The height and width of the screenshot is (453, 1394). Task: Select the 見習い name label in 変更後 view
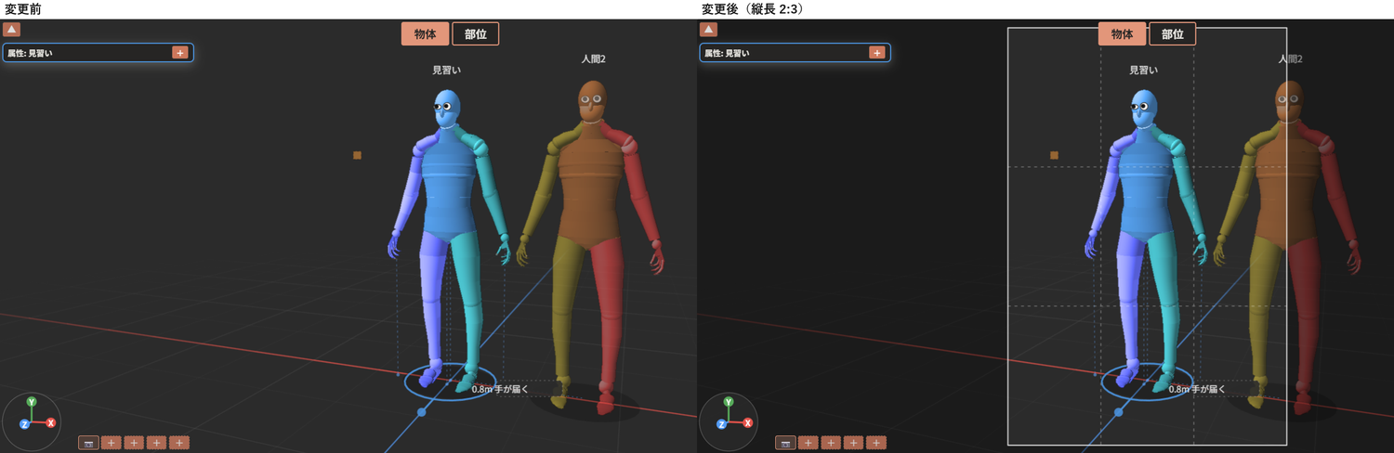tap(1144, 70)
